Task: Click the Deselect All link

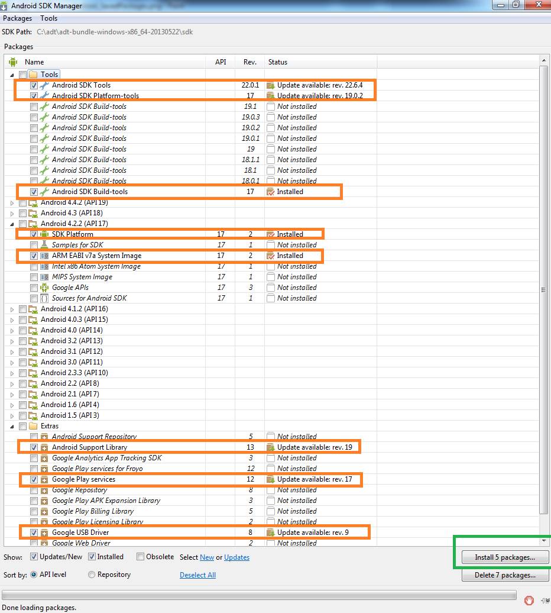Action: [197, 575]
